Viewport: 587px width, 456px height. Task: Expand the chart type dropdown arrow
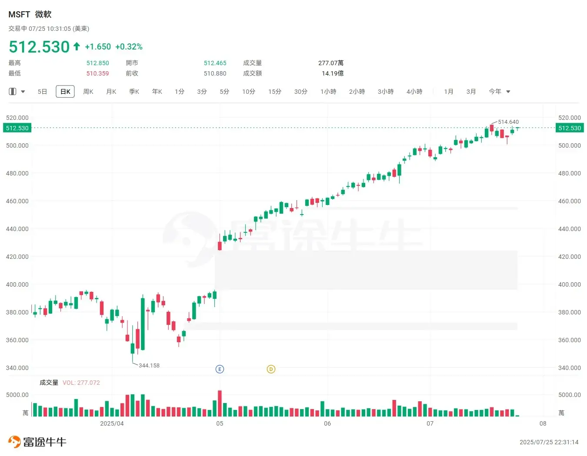(x=23, y=92)
